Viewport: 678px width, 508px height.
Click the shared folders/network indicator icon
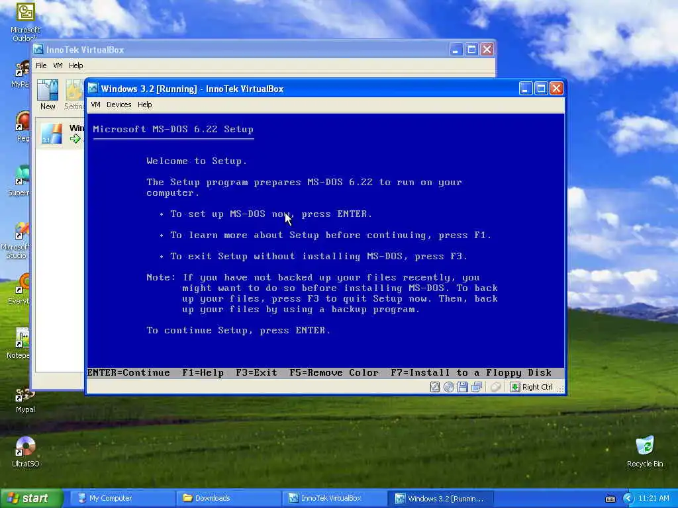(477, 387)
